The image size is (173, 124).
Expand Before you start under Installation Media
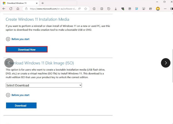click(x=18, y=39)
